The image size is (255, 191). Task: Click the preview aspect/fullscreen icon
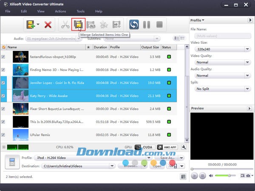(x=243, y=176)
